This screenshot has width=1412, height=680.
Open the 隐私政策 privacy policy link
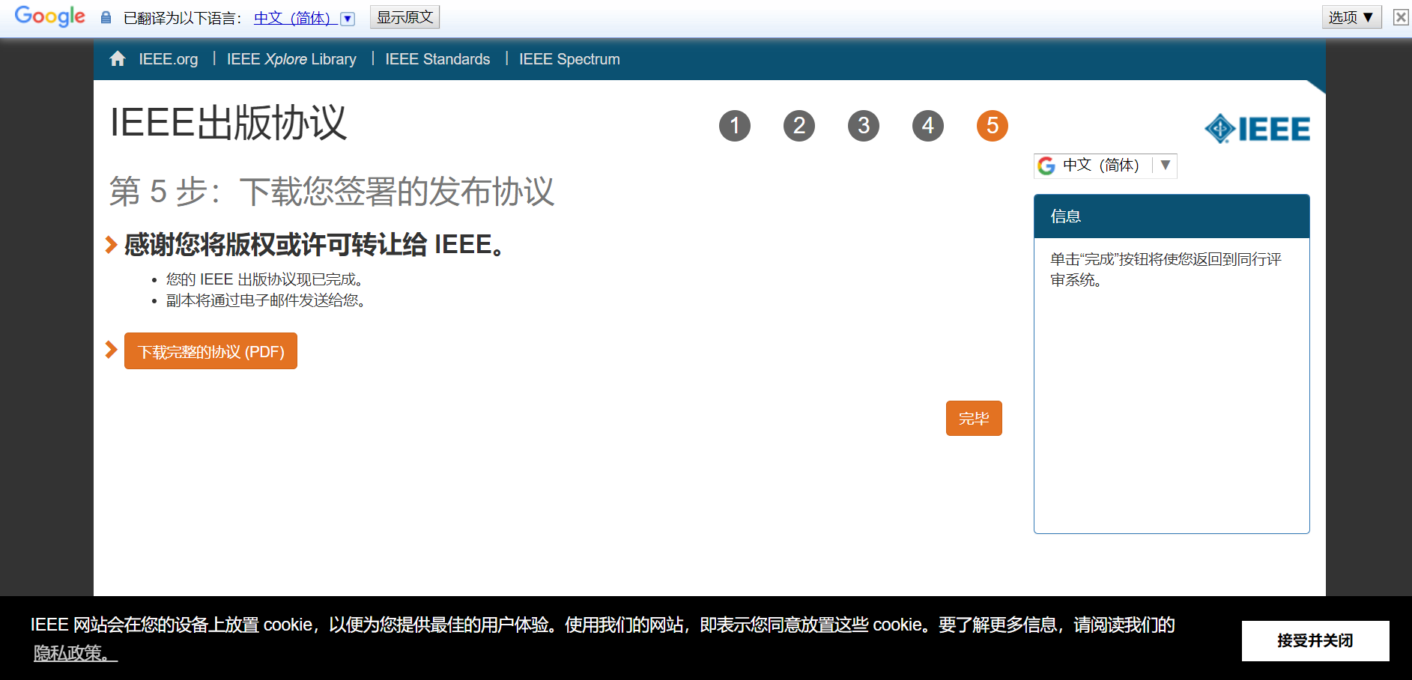[x=76, y=653]
